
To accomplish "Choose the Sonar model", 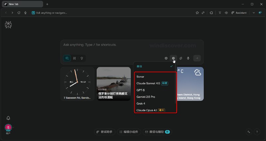I will point(155,77).
